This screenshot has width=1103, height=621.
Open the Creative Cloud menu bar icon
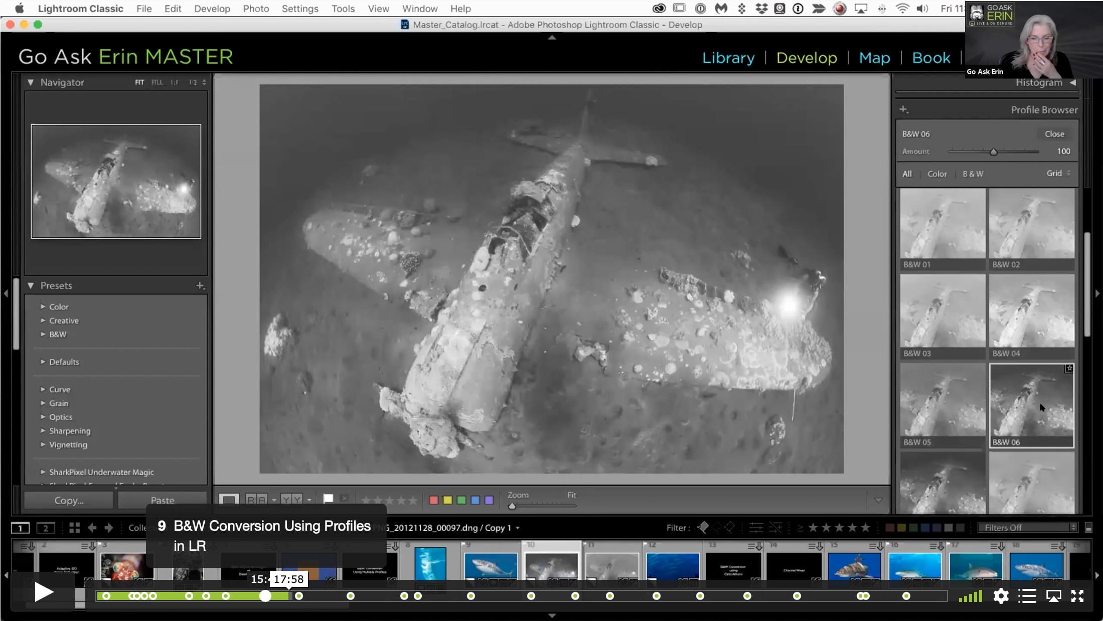[x=659, y=9]
